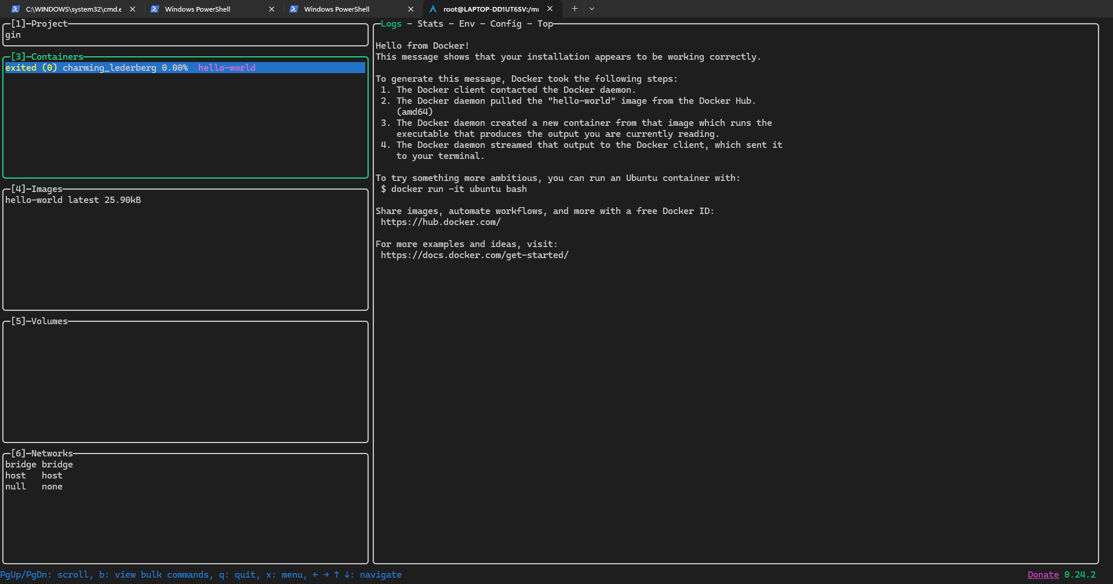Switch to the Stats tab in lazydocker
The image size is (1113, 584).
(430, 24)
